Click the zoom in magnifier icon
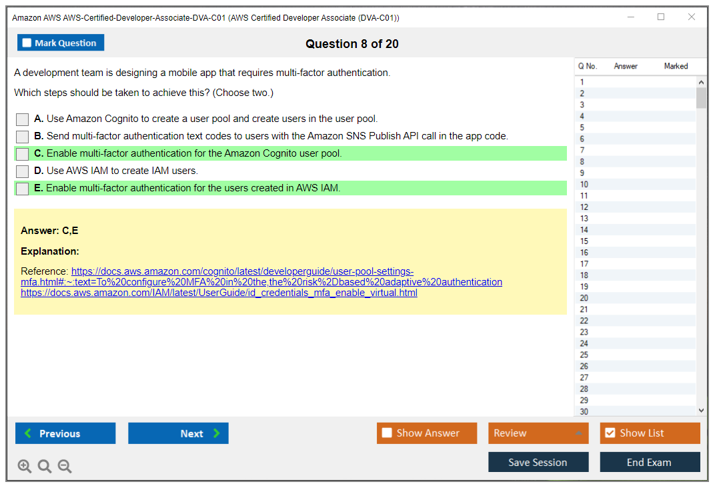717x490 pixels. [25, 467]
